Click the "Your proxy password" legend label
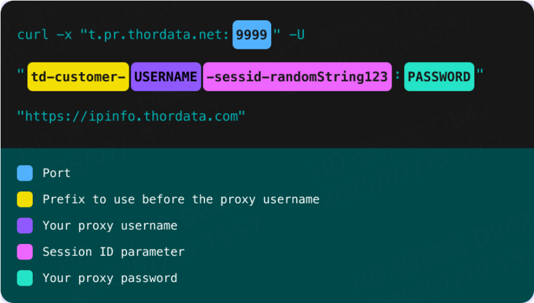The image size is (534, 303). pos(110,278)
